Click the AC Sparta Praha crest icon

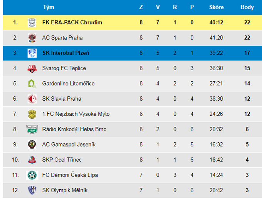pos(32,38)
